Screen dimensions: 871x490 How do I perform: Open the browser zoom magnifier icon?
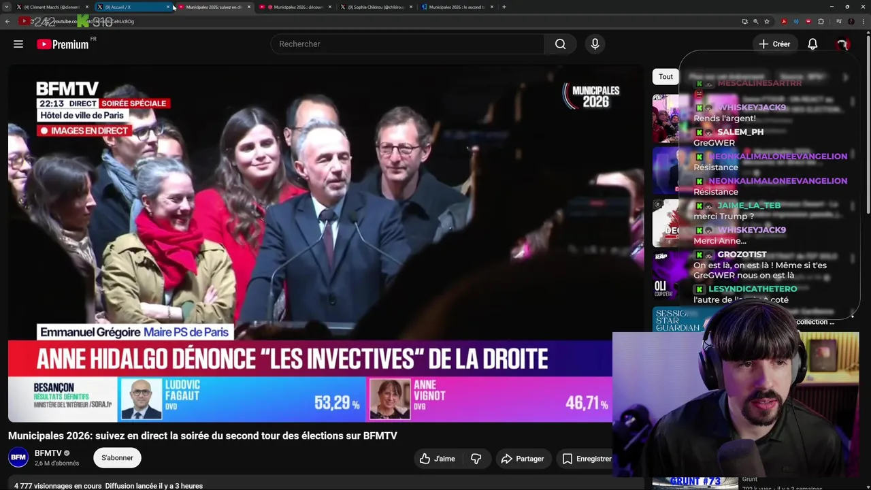755,21
